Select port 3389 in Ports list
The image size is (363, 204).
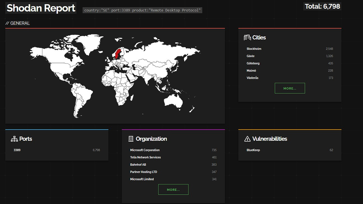coord(17,150)
